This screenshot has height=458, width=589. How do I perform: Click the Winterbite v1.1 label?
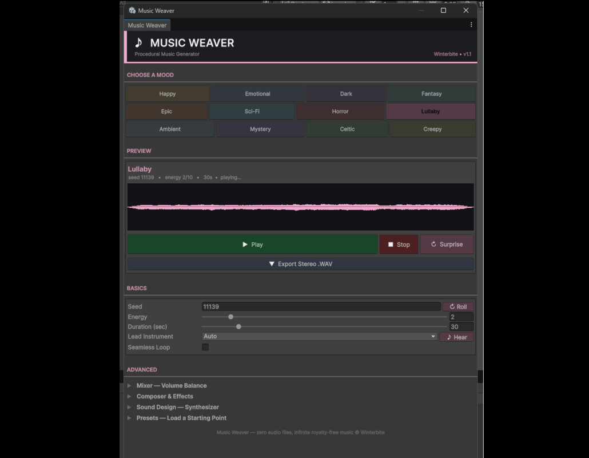tap(452, 54)
